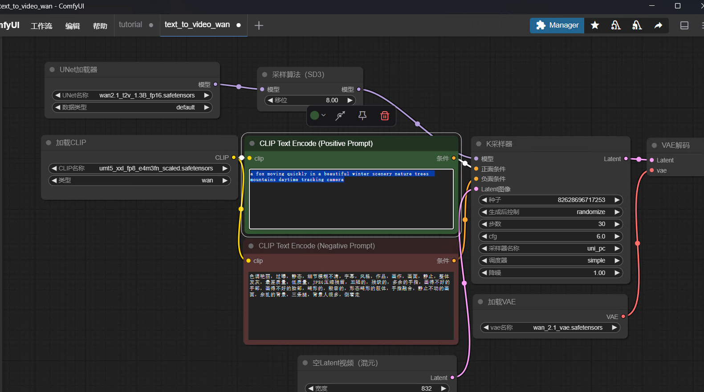Open the 采样器名称 uni_pc combo
This screenshot has height=392, width=704.
pos(550,248)
